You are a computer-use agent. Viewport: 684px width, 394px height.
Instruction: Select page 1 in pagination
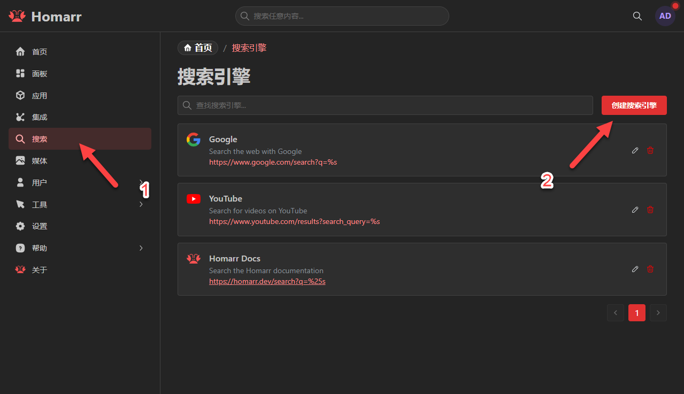coord(637,313)
